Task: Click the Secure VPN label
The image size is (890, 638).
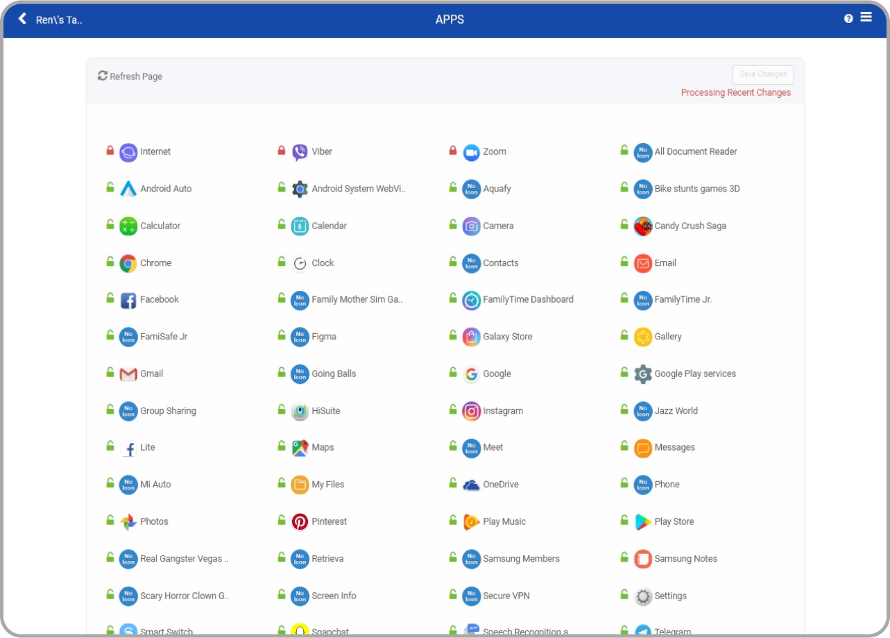Action: tap(506, 596)
